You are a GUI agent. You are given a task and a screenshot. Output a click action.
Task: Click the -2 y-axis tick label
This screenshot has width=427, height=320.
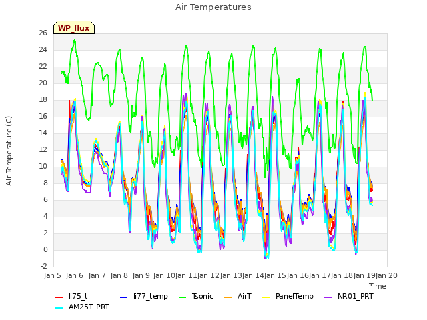[44, 267]
